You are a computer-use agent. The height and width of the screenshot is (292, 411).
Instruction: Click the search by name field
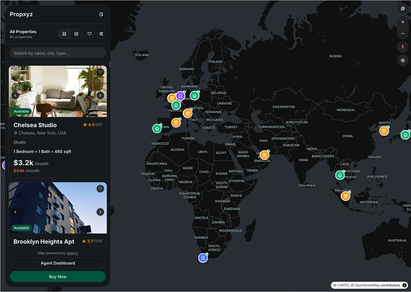58,53
